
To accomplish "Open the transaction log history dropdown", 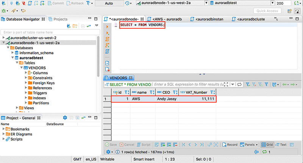I will pos(131,3).
